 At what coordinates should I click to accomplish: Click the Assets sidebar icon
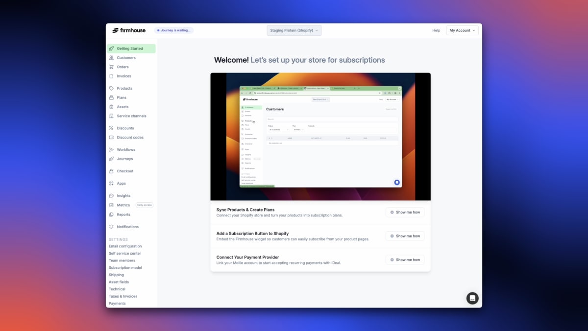click(112, 107)
